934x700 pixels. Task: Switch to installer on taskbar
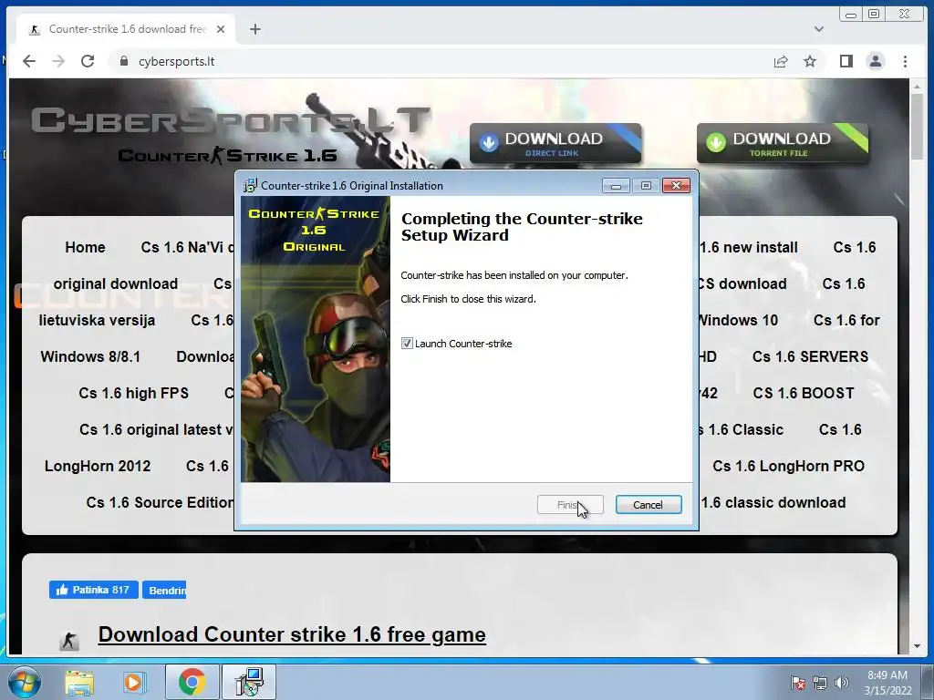click(x=249, y=682)
